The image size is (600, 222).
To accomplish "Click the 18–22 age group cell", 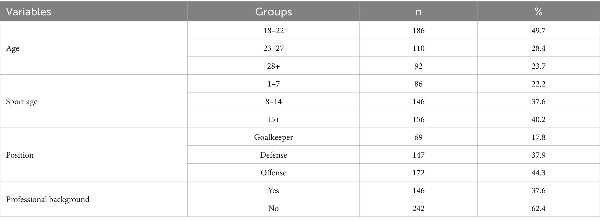I will pyautogui.click(x=273, y=30).
